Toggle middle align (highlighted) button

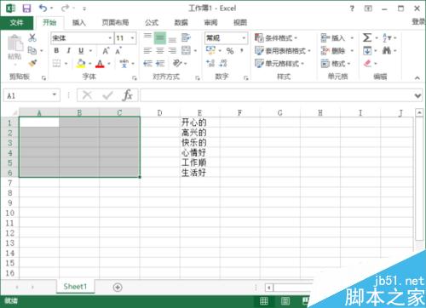tap(160, 38)
